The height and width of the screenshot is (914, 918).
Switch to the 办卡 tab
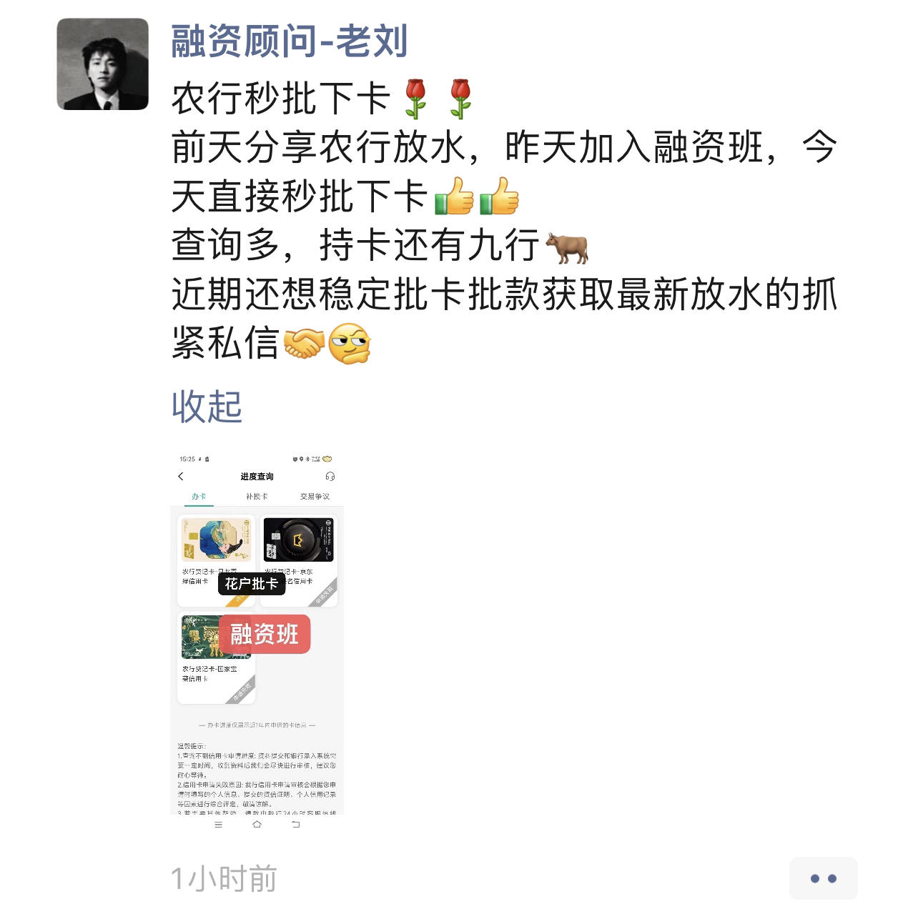199,496
